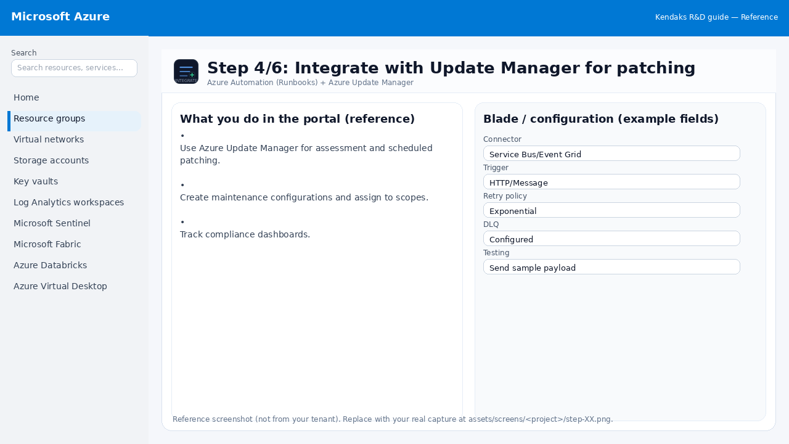This screenshot has height=444, width=789.
Task: Click the Testing field Send sample payload
Action: pyautogui.click(x=611, y=267)
